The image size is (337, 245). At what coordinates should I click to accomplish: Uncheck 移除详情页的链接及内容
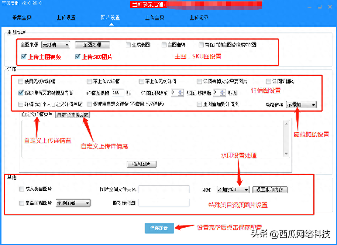[x=21, y=93]
